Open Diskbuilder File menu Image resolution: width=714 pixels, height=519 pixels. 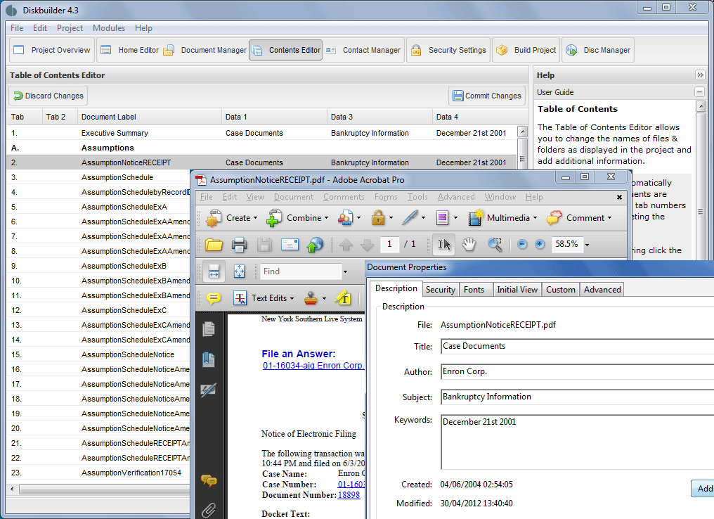pos(17,28)
